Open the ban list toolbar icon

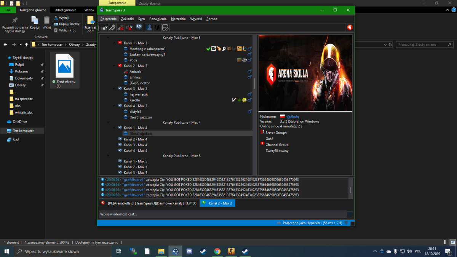coord(165,27)
